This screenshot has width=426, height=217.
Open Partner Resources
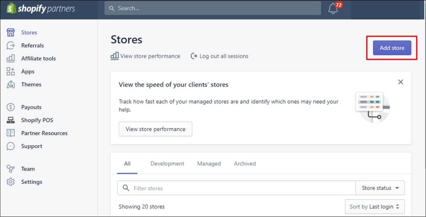(x=44, y=133)
